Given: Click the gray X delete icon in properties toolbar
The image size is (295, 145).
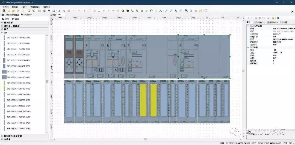Looking at the screenshot, I should 252,18.
